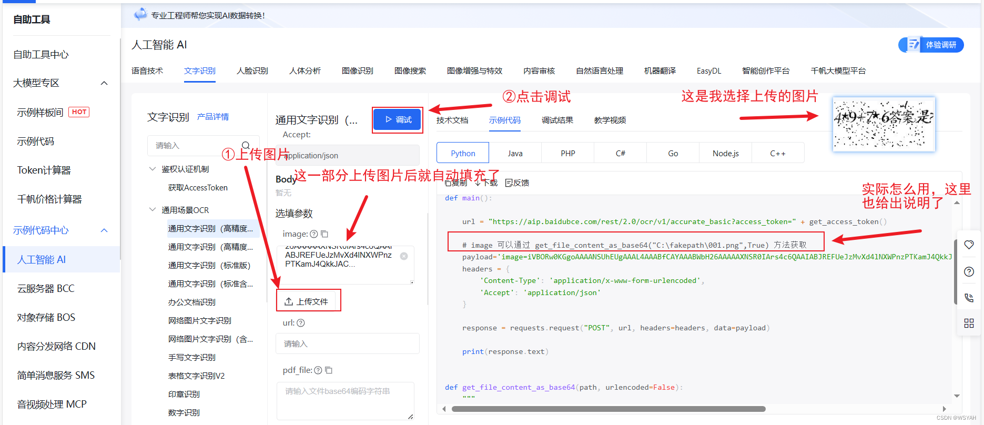The height and width of the screenshot is (425, 984).
Task: Select 通用文字识别（标准版）in the tree
Action: point(209,265)
